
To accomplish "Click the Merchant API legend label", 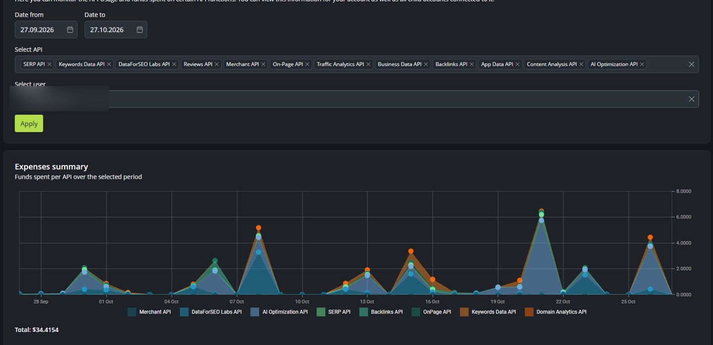I will (x=155, y=312).
